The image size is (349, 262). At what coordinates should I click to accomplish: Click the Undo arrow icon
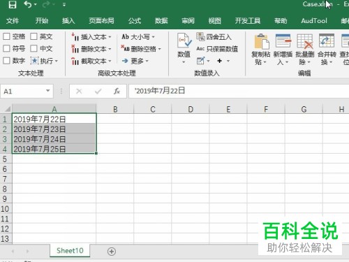28,4
